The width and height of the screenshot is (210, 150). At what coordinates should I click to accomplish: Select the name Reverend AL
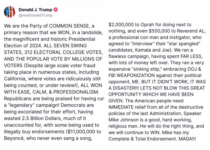click(x=191, y=31)
